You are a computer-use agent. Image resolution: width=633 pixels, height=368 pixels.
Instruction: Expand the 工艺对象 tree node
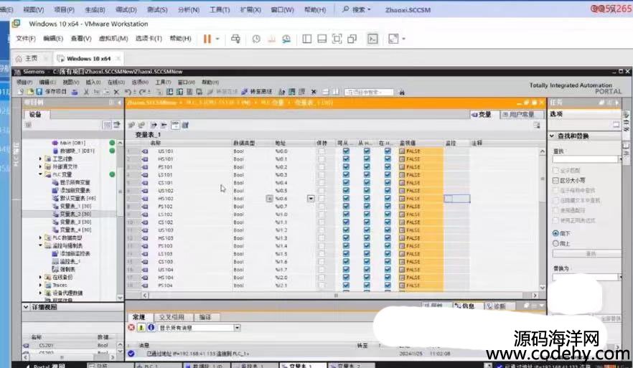[40, 159]
